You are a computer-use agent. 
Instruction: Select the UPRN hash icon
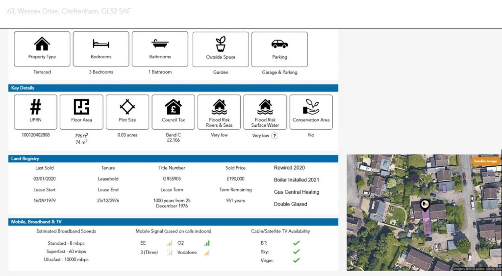pos(35,107)
